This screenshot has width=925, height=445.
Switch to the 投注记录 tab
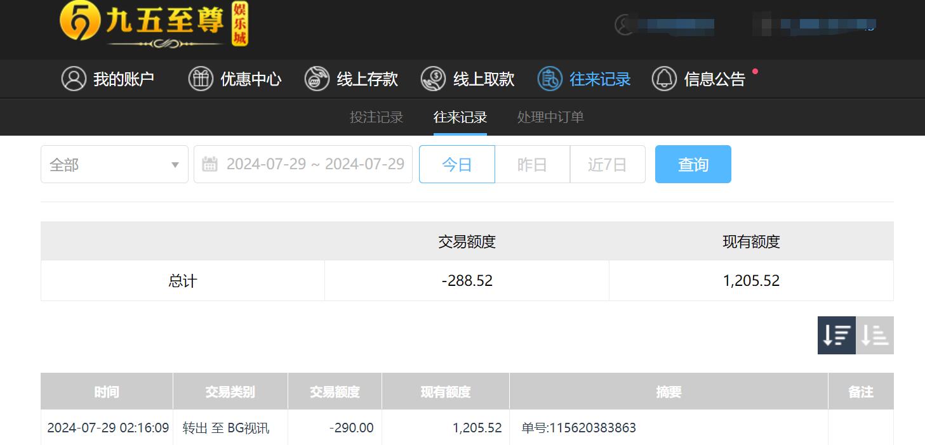(x=376, y=117)
